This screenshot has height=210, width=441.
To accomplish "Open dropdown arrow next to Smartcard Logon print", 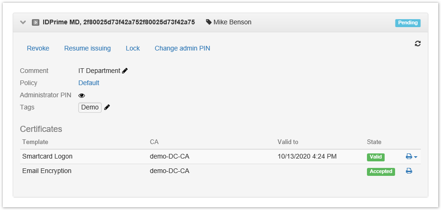I will tap(416, 157).
